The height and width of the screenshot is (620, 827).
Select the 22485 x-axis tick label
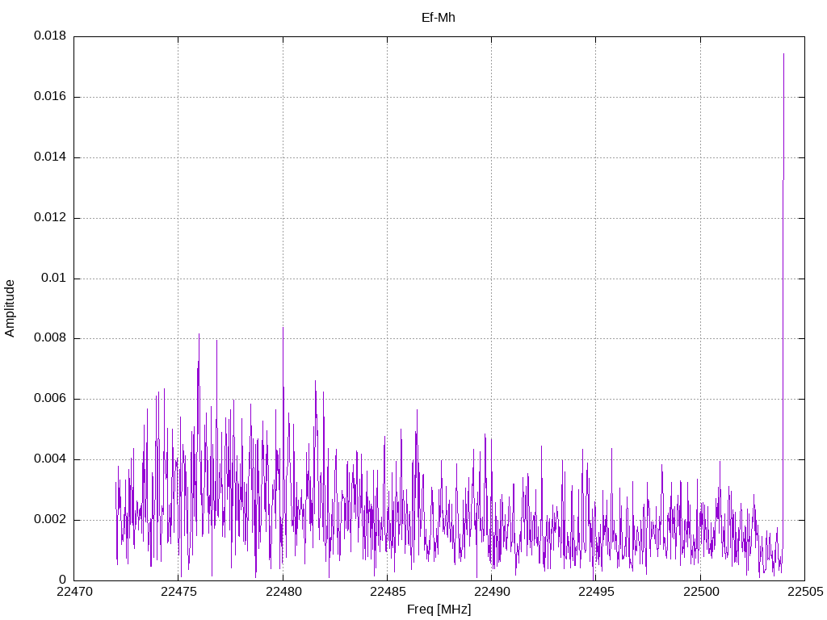tap(387, 593)
